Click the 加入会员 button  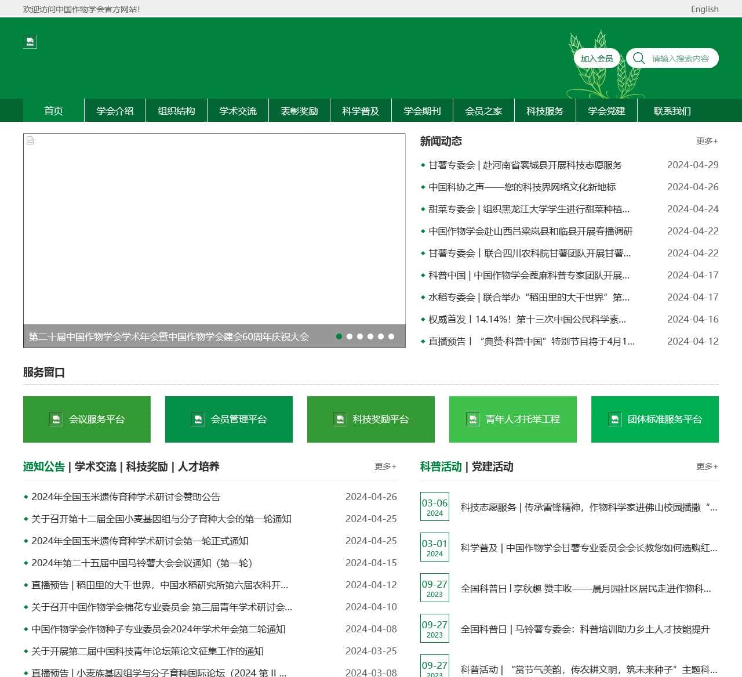tap(596, 58)
